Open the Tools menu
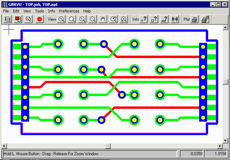The height and width of the screenshot is (160, 230). coord(40,11)
